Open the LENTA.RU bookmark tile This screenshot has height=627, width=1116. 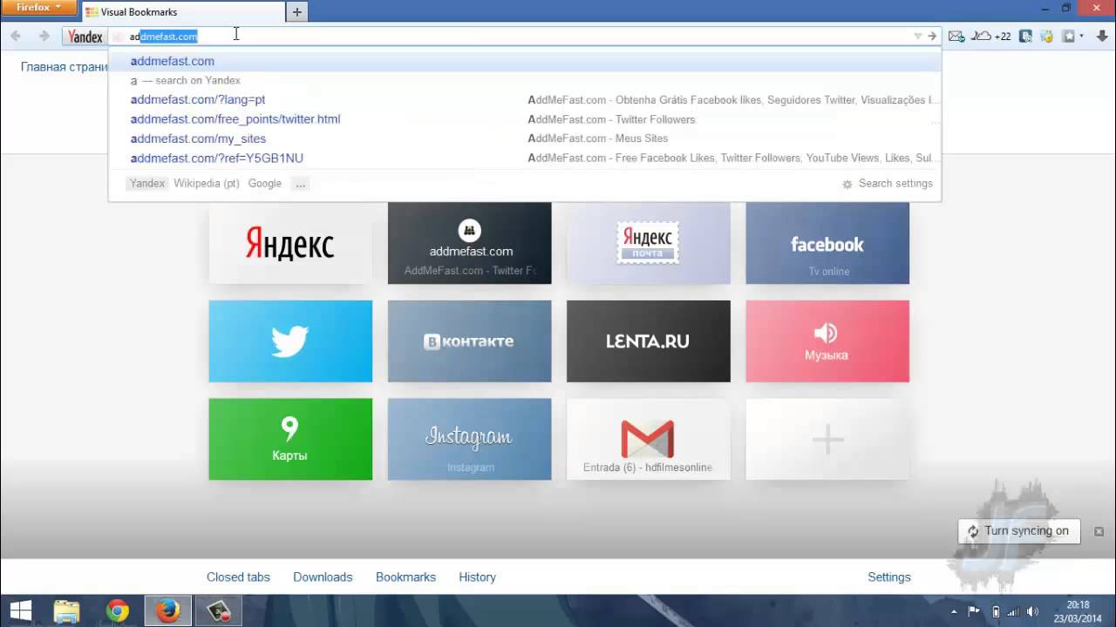point(649,341)
